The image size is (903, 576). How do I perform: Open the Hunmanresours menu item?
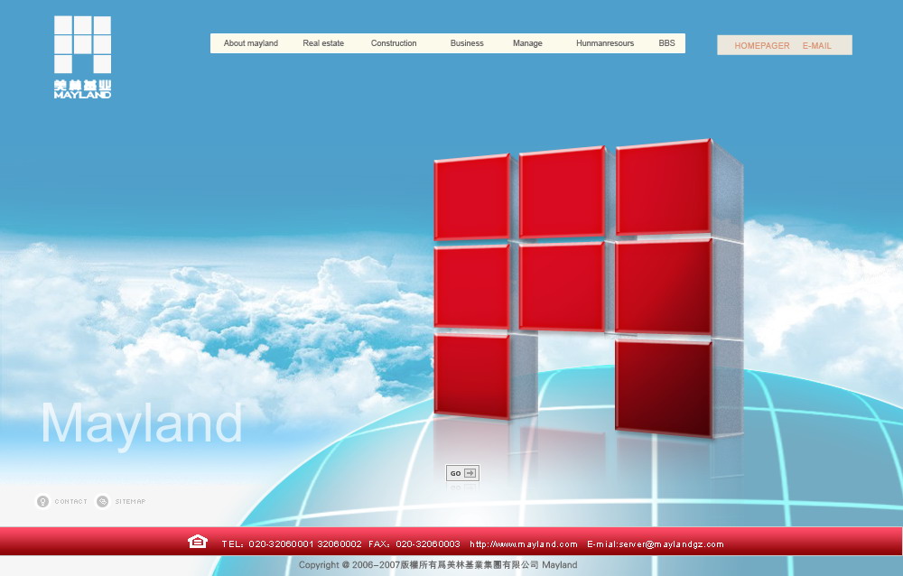coord(605,43)
